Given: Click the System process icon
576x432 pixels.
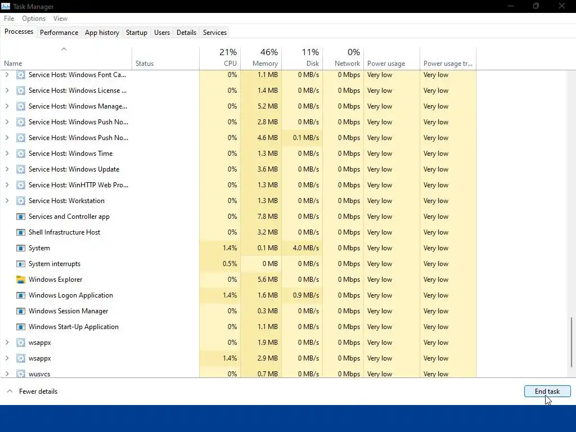Looking at the screenshot, I should [x=21, y=248].
